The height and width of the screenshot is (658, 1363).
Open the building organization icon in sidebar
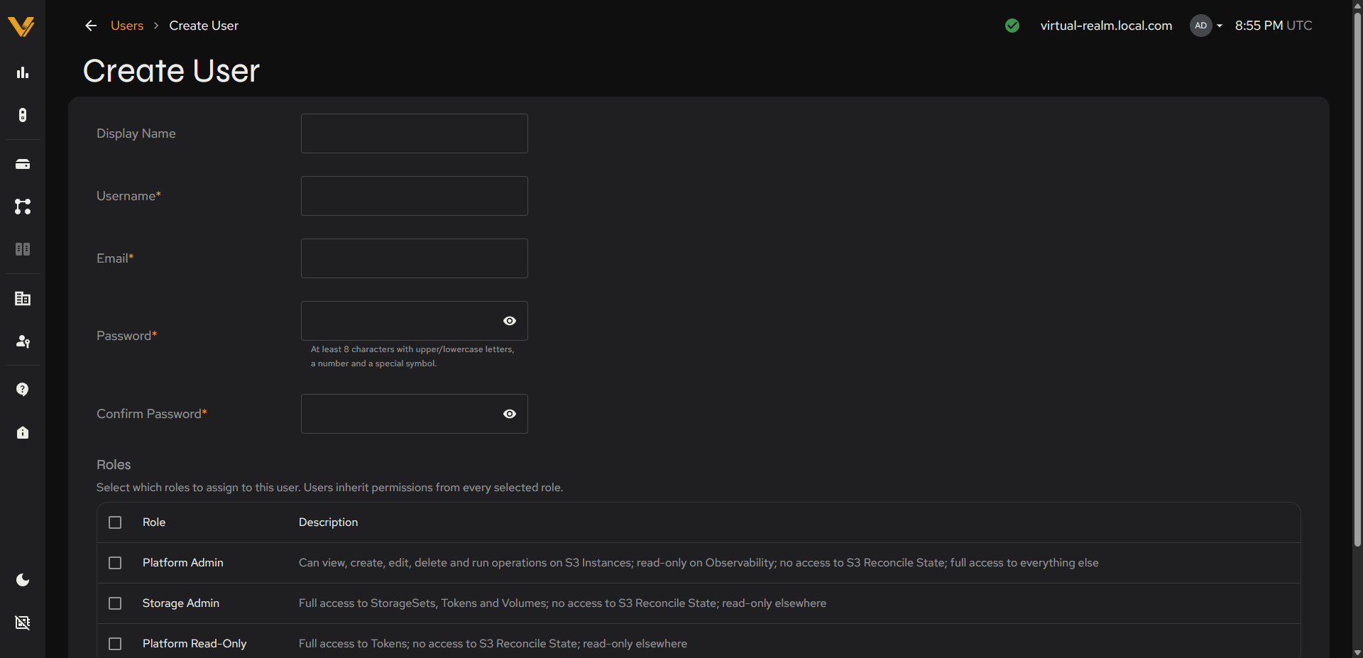pyautogui.click(x=23, y=299)
